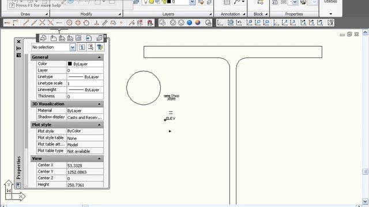Click the Linetype scale value field

(x=85, y=83)
